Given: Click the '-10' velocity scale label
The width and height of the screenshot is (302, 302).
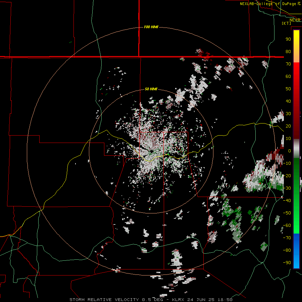Looking at the screenshot, I should pyautogui.click(x=287, y=163).
